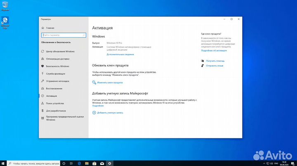
Task: Click the network icon in system tray
Action: (268, 164)
